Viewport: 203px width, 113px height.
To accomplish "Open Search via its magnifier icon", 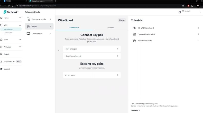I will [x=2, y=54].
